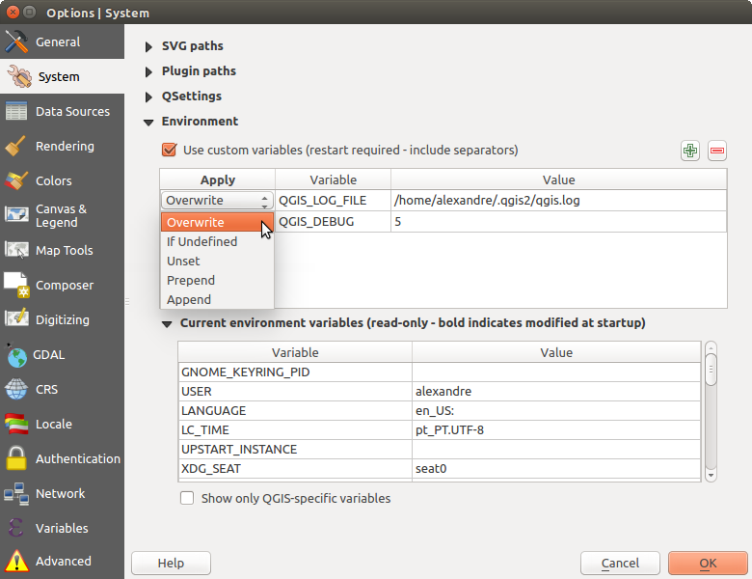Open the CRS settings page
Image resolution: width=752 pixels, height=579 pixels.
pyautogui.click(x=48, y=389)
